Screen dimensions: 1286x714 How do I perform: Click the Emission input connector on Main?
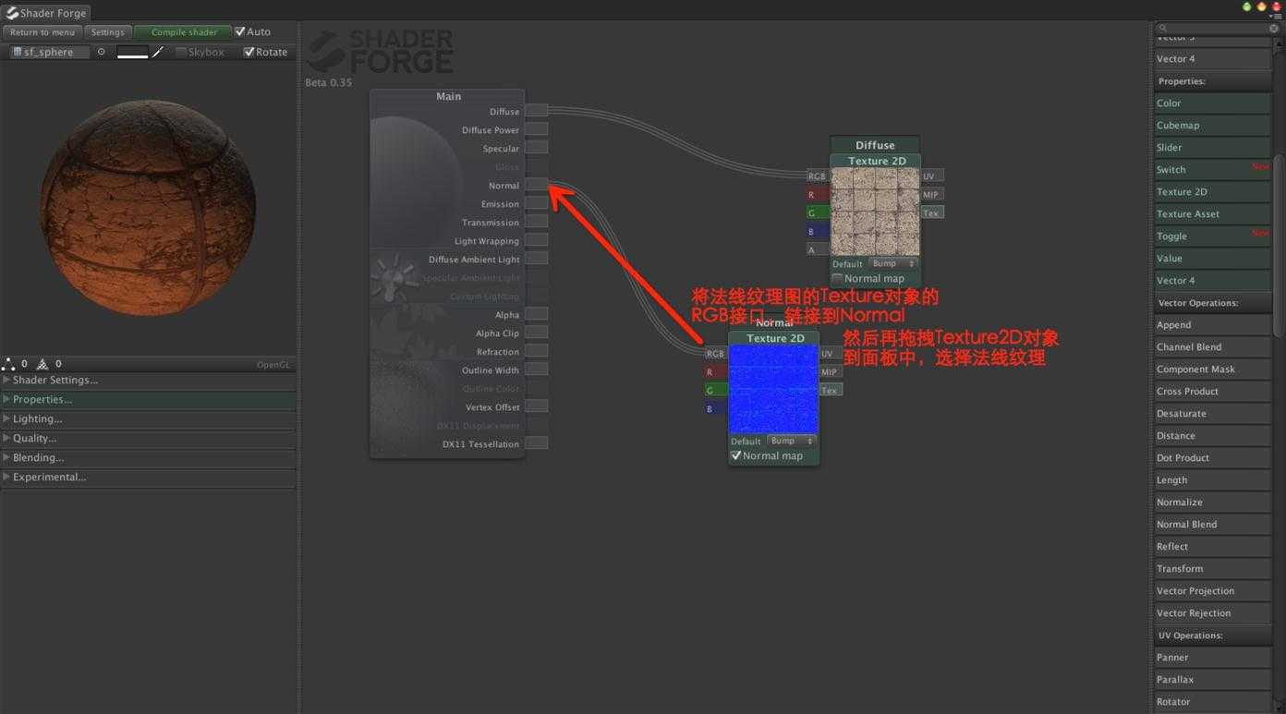coord(536,203)
